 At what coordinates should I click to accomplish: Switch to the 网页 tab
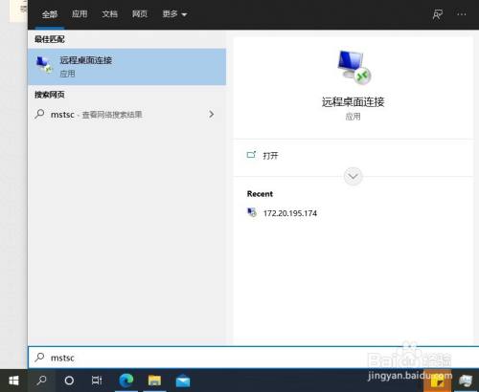tap(140, 14)
